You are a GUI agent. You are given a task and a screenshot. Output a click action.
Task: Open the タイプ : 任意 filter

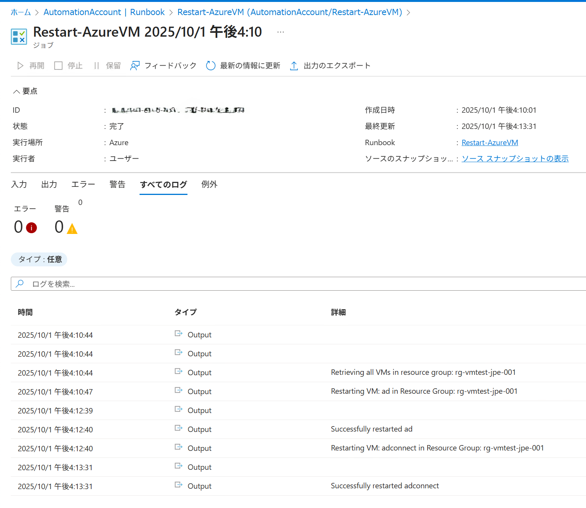click(39, 259)
